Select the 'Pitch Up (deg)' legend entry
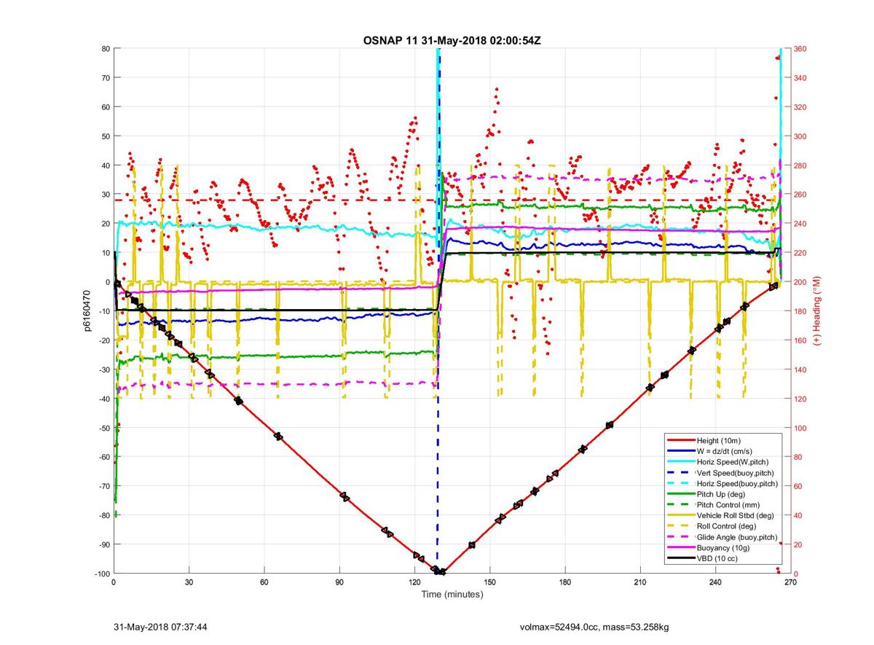The width and height of the screenshot is (874, 645). tap(720, 494)
